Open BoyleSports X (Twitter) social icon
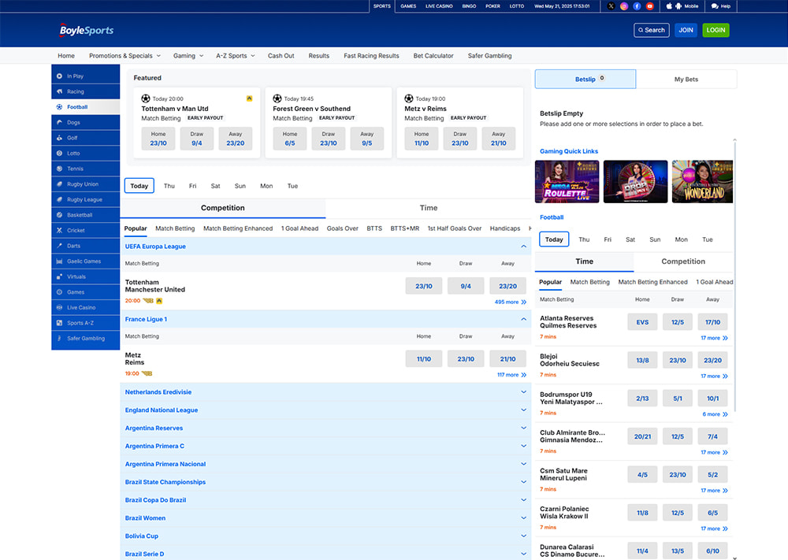Viewport: 788px width, 560px height. [611, 6]
